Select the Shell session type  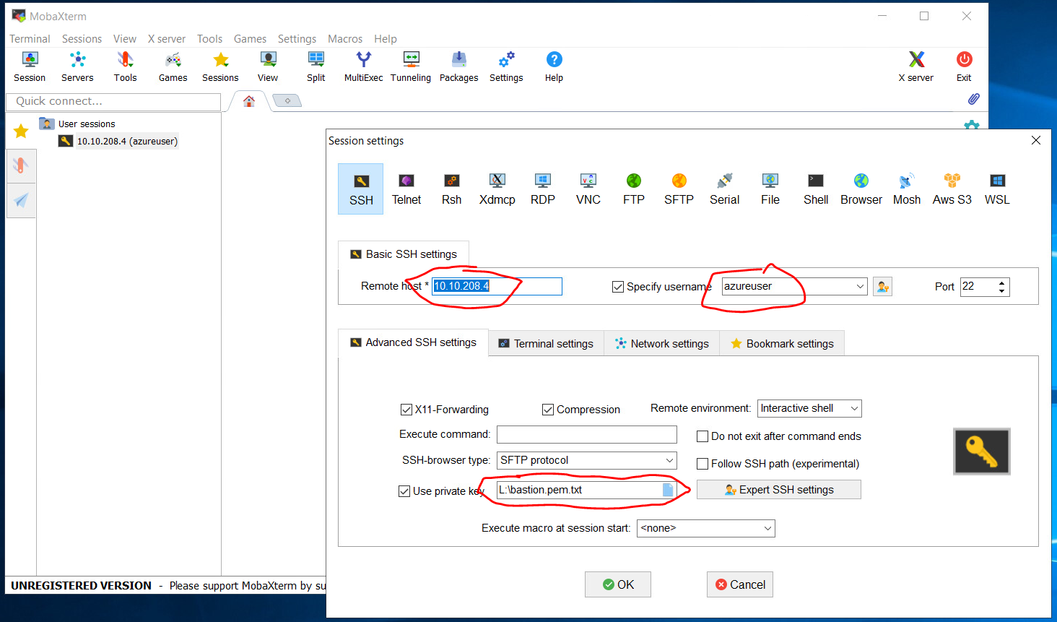click(x=815, y=189)
